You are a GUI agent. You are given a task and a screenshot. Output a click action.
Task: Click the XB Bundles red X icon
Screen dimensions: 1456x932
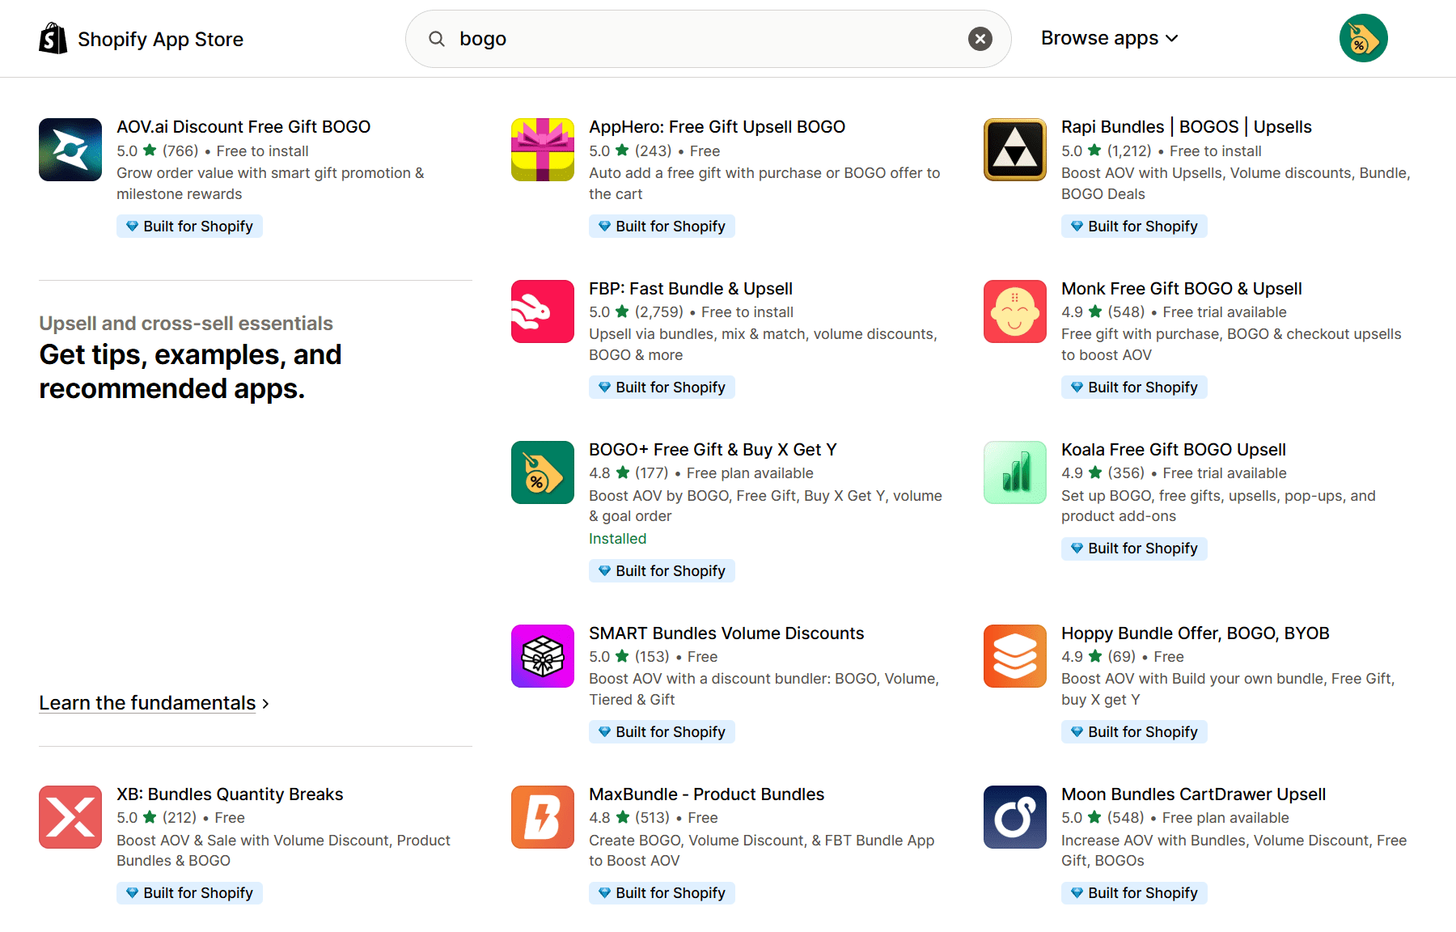click(70, 817)
